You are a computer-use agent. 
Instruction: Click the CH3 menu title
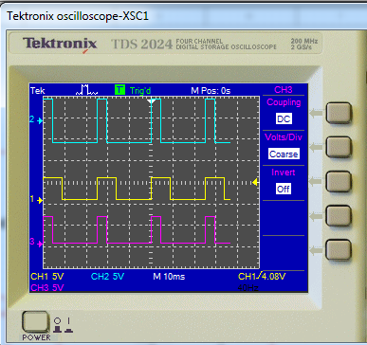284,90
